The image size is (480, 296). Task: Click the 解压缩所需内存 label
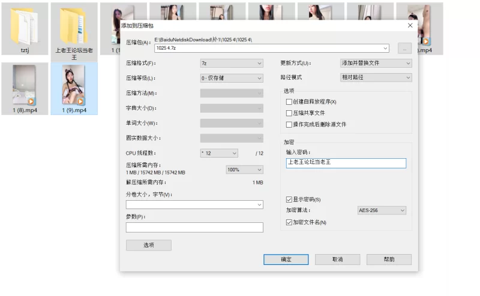(x=146, y=182)
